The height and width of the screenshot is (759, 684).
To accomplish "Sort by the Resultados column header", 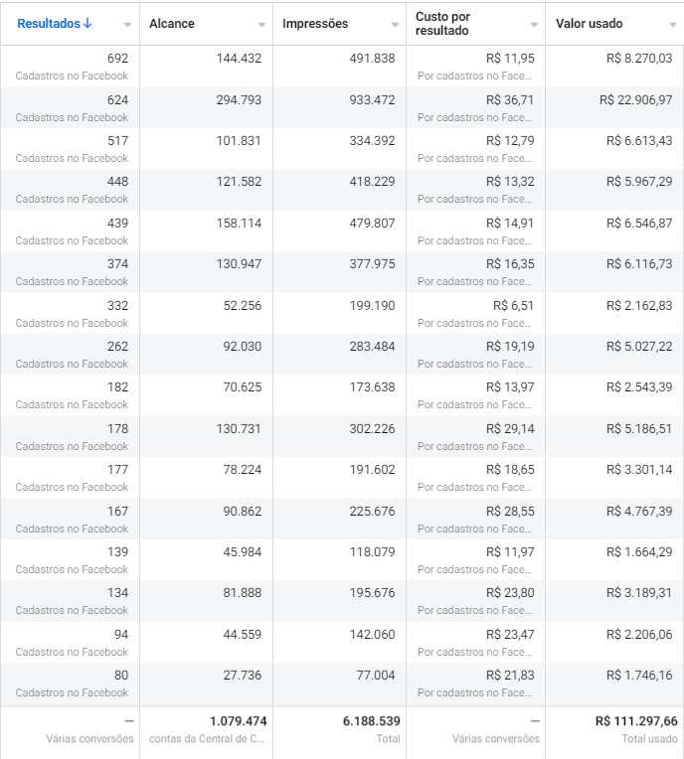I will tap(49, 23).
